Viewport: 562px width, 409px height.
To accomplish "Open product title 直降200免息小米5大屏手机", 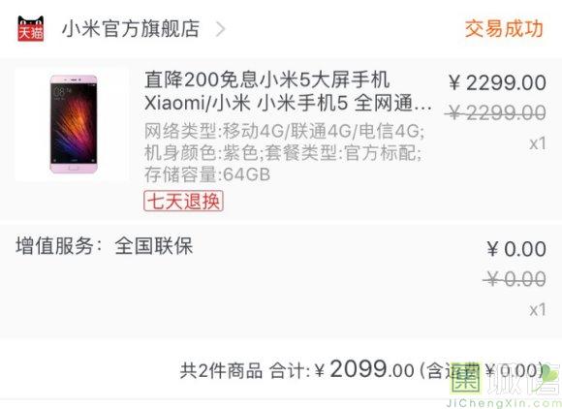I will pyautogui.click(x=267, y=79).
